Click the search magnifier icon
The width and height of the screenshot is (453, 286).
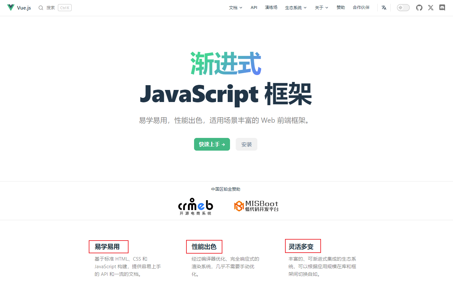(x=41, y=8)
